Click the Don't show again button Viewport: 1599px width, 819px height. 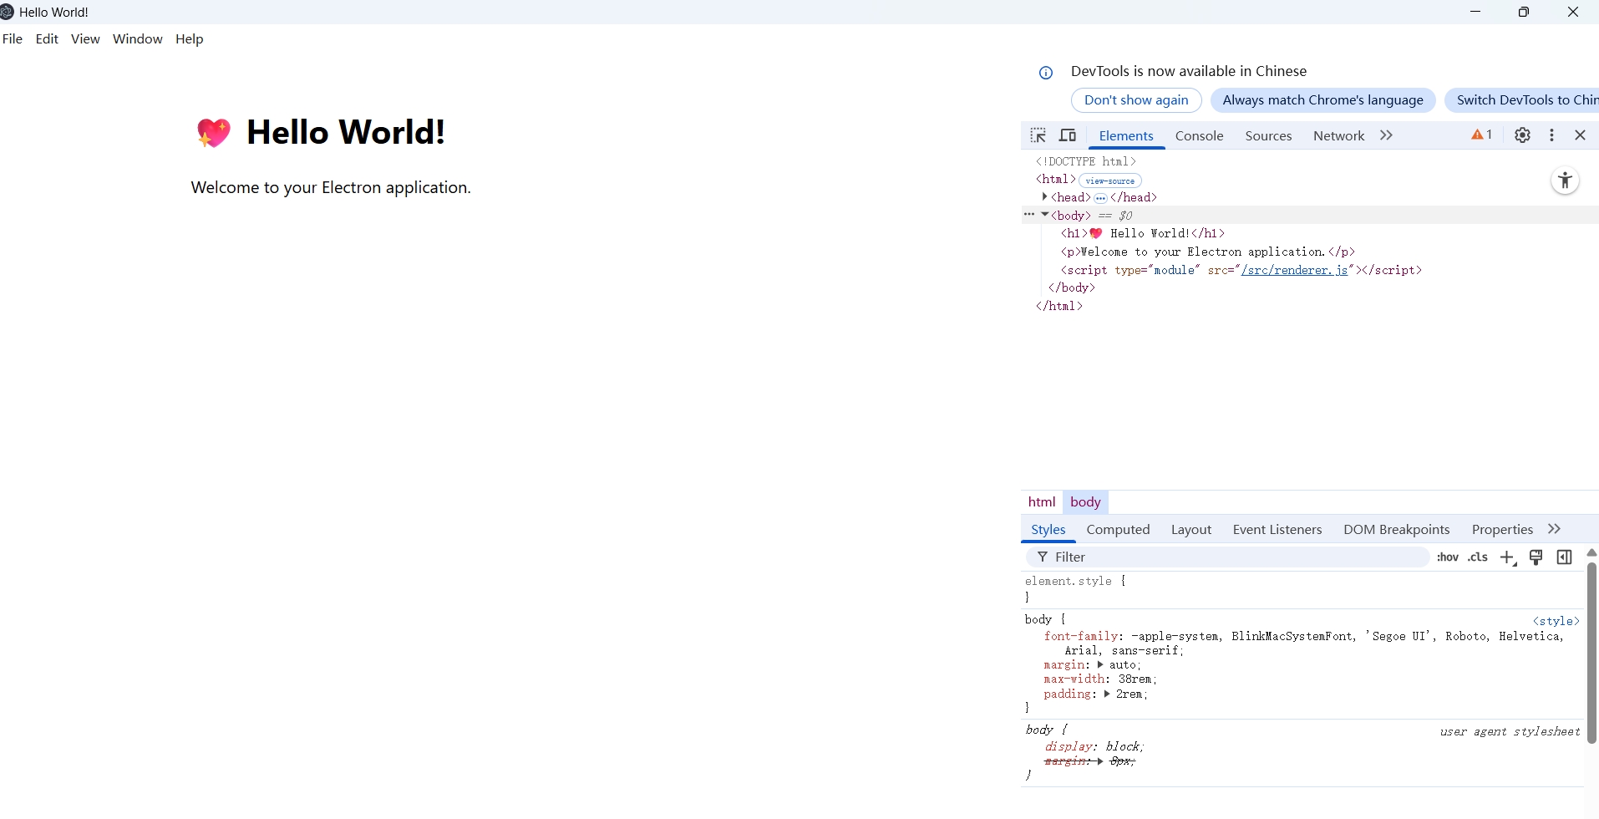coord(1136,100)
